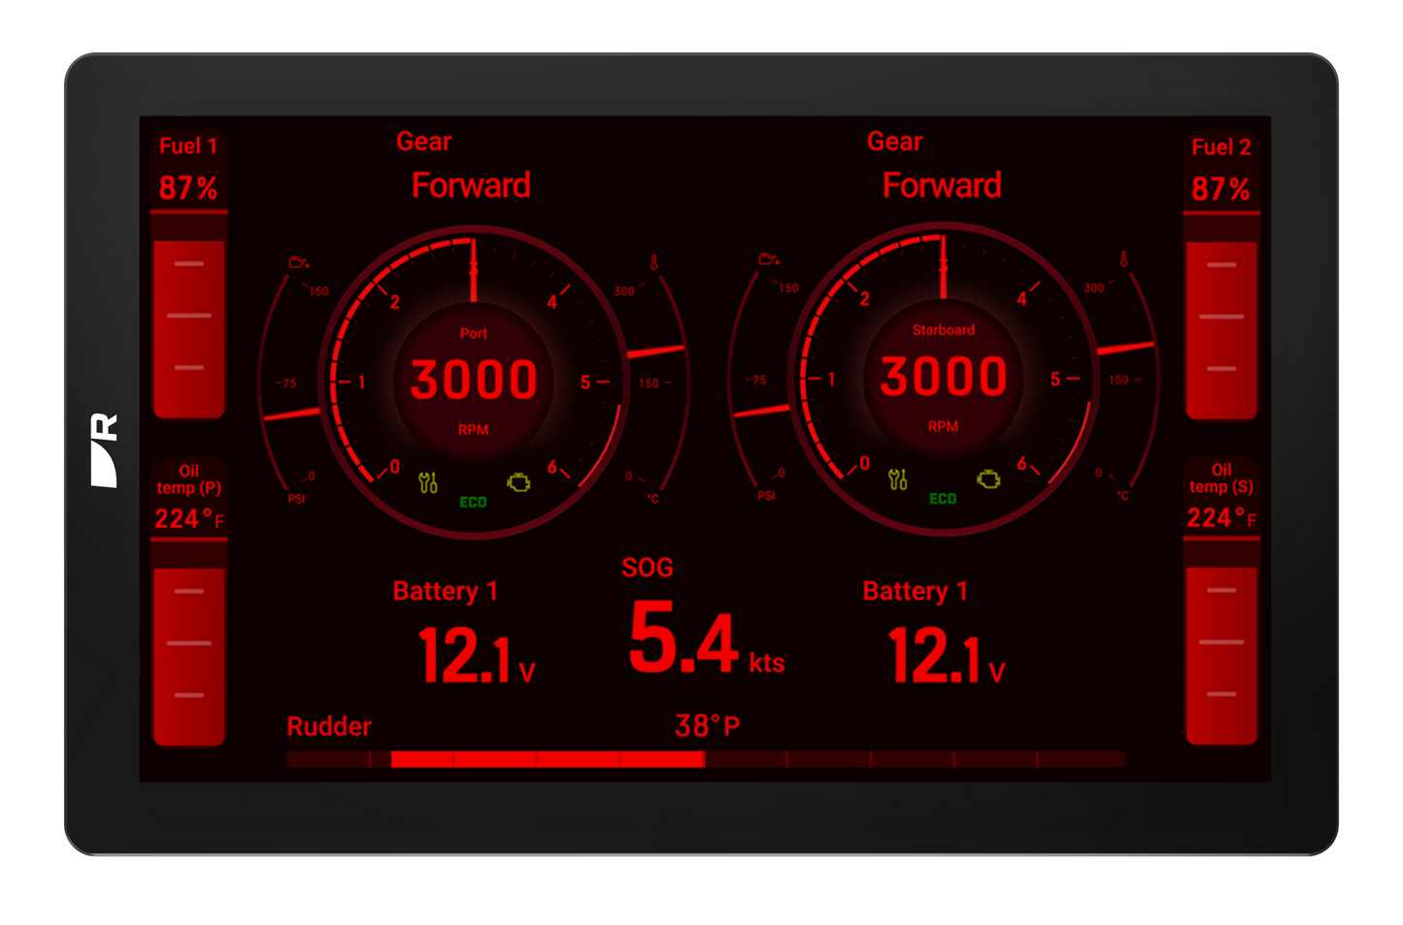Tap the Port engine oil pressure icon
1403x925 pixels.
point(299,262)
